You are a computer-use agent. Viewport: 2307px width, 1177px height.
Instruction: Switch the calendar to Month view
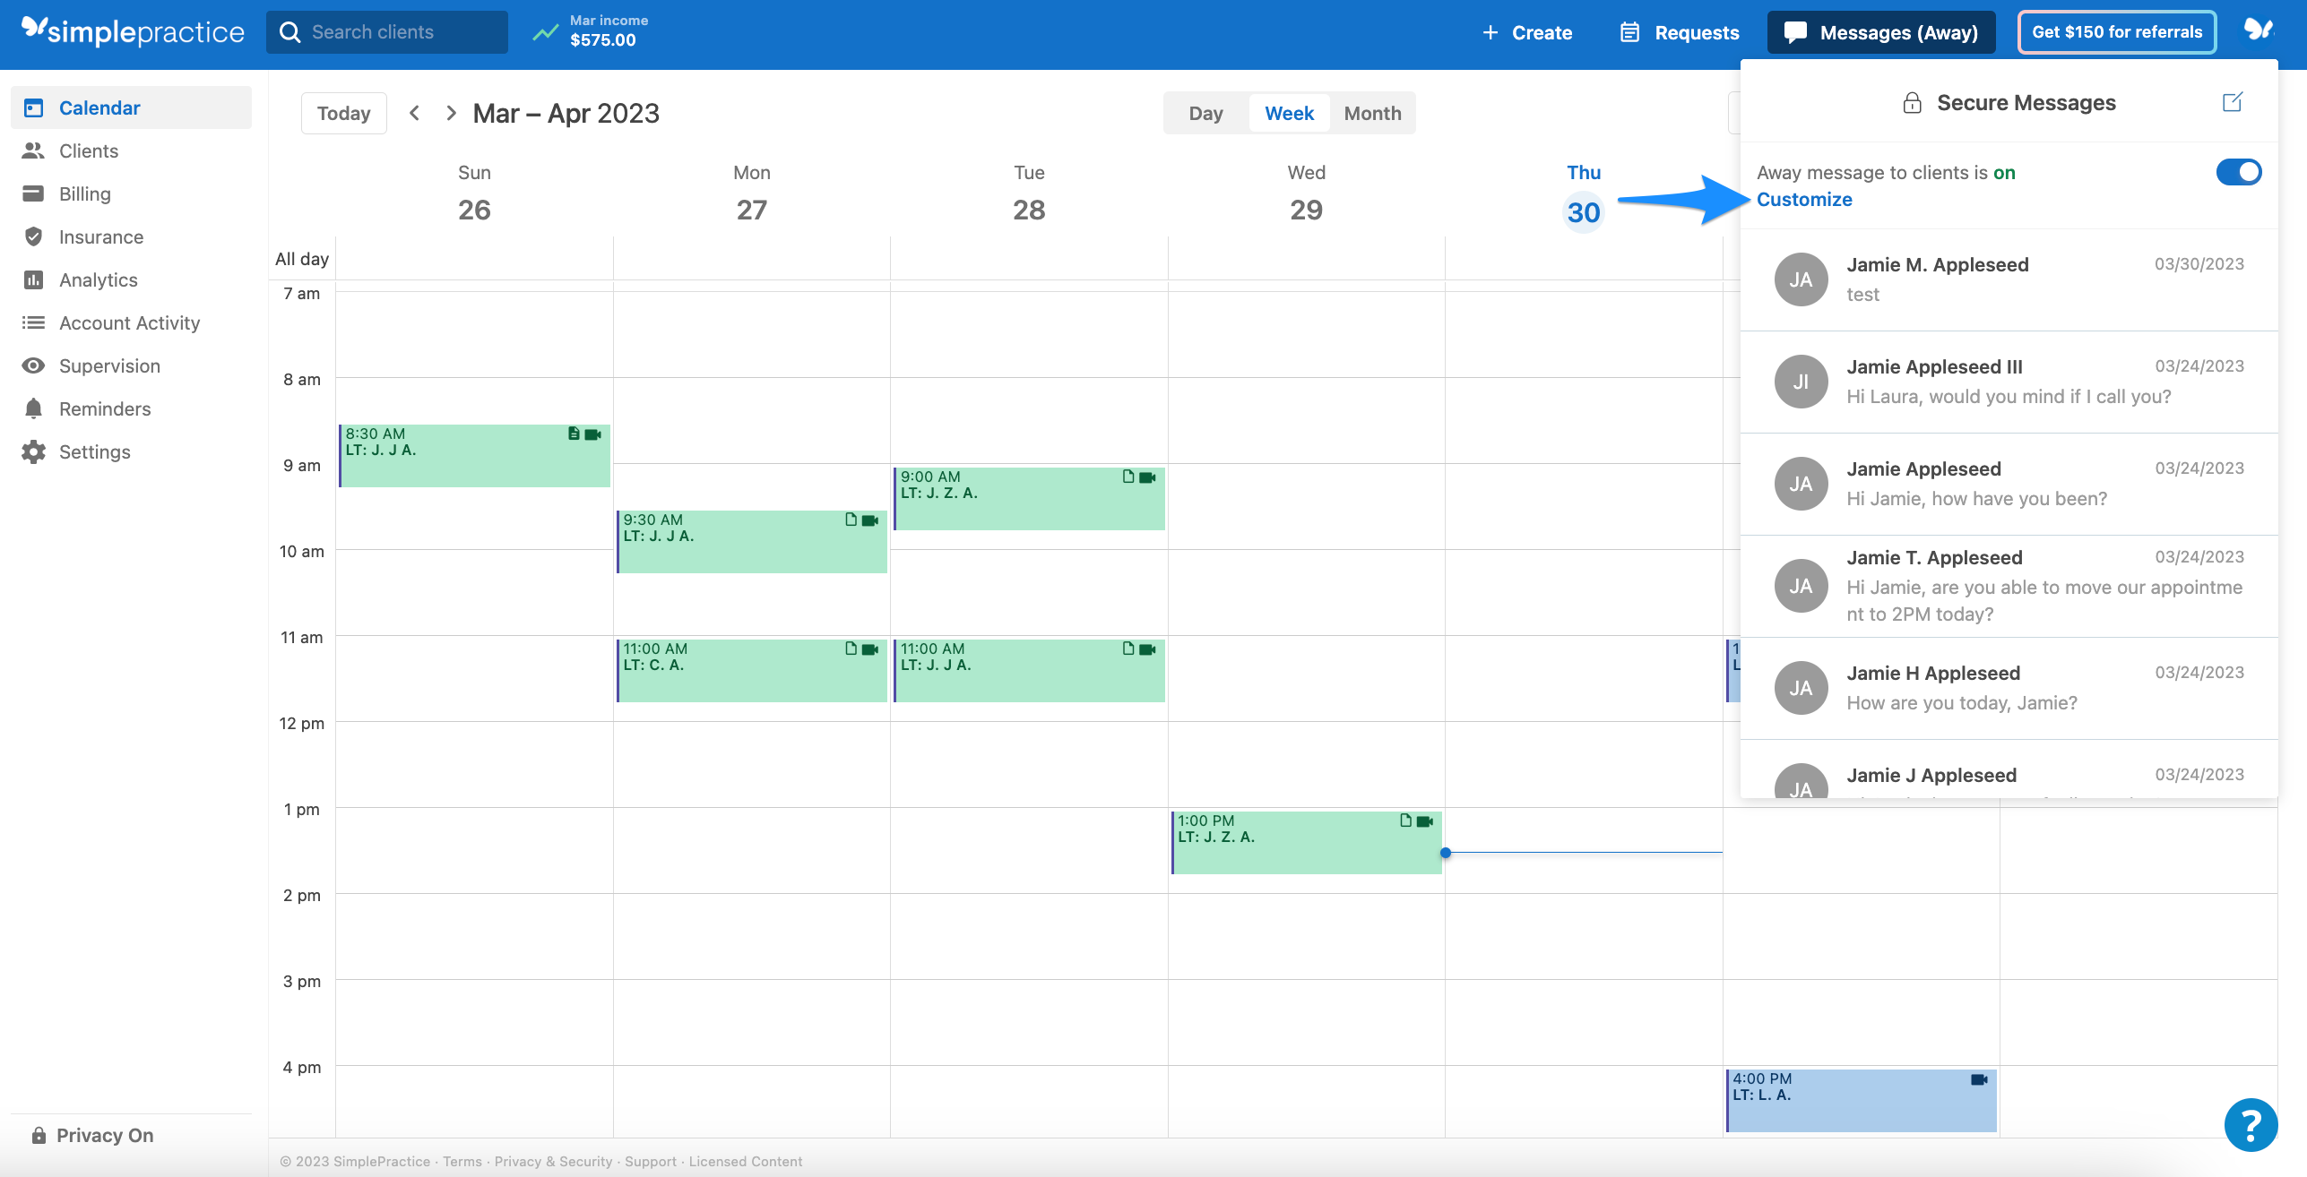(1371, 113)
